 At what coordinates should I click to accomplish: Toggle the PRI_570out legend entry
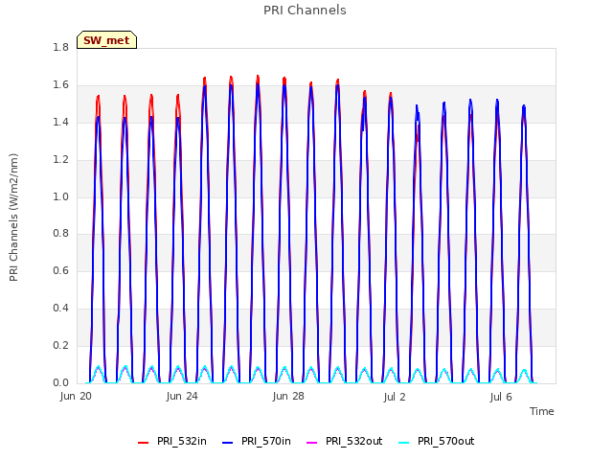437,441
